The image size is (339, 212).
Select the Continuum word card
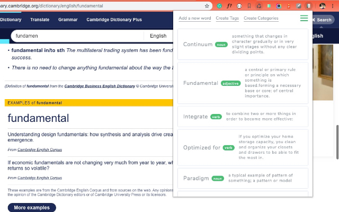243,44
